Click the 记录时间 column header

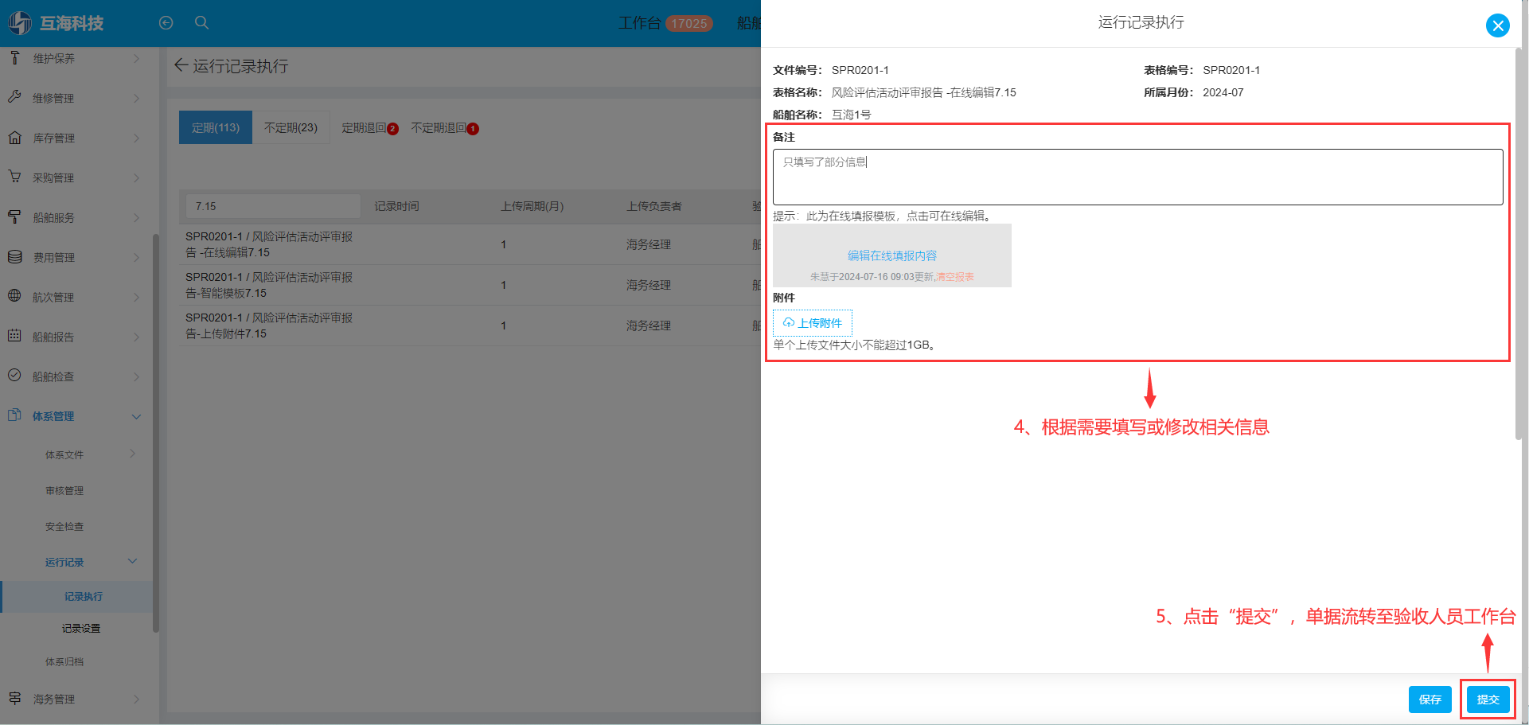[x=396, y=206]
